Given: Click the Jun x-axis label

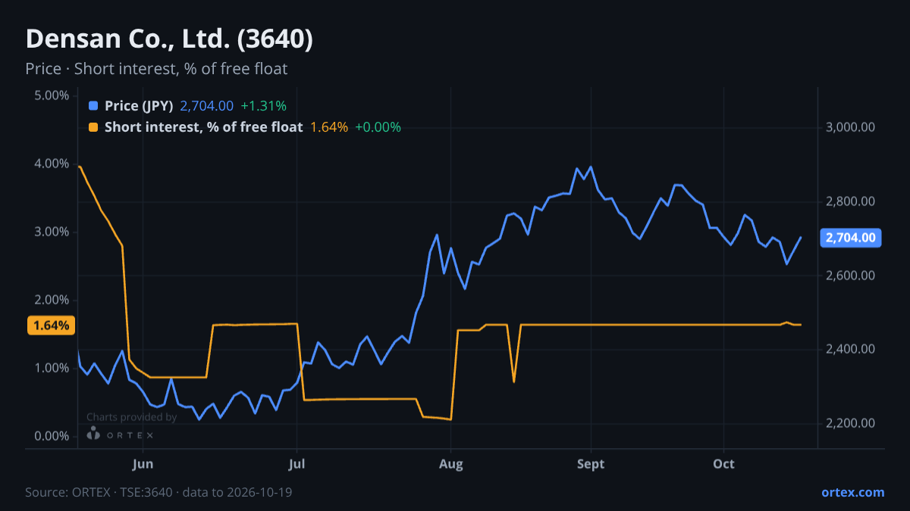Looking at the screenshot, I should (143, 464).
